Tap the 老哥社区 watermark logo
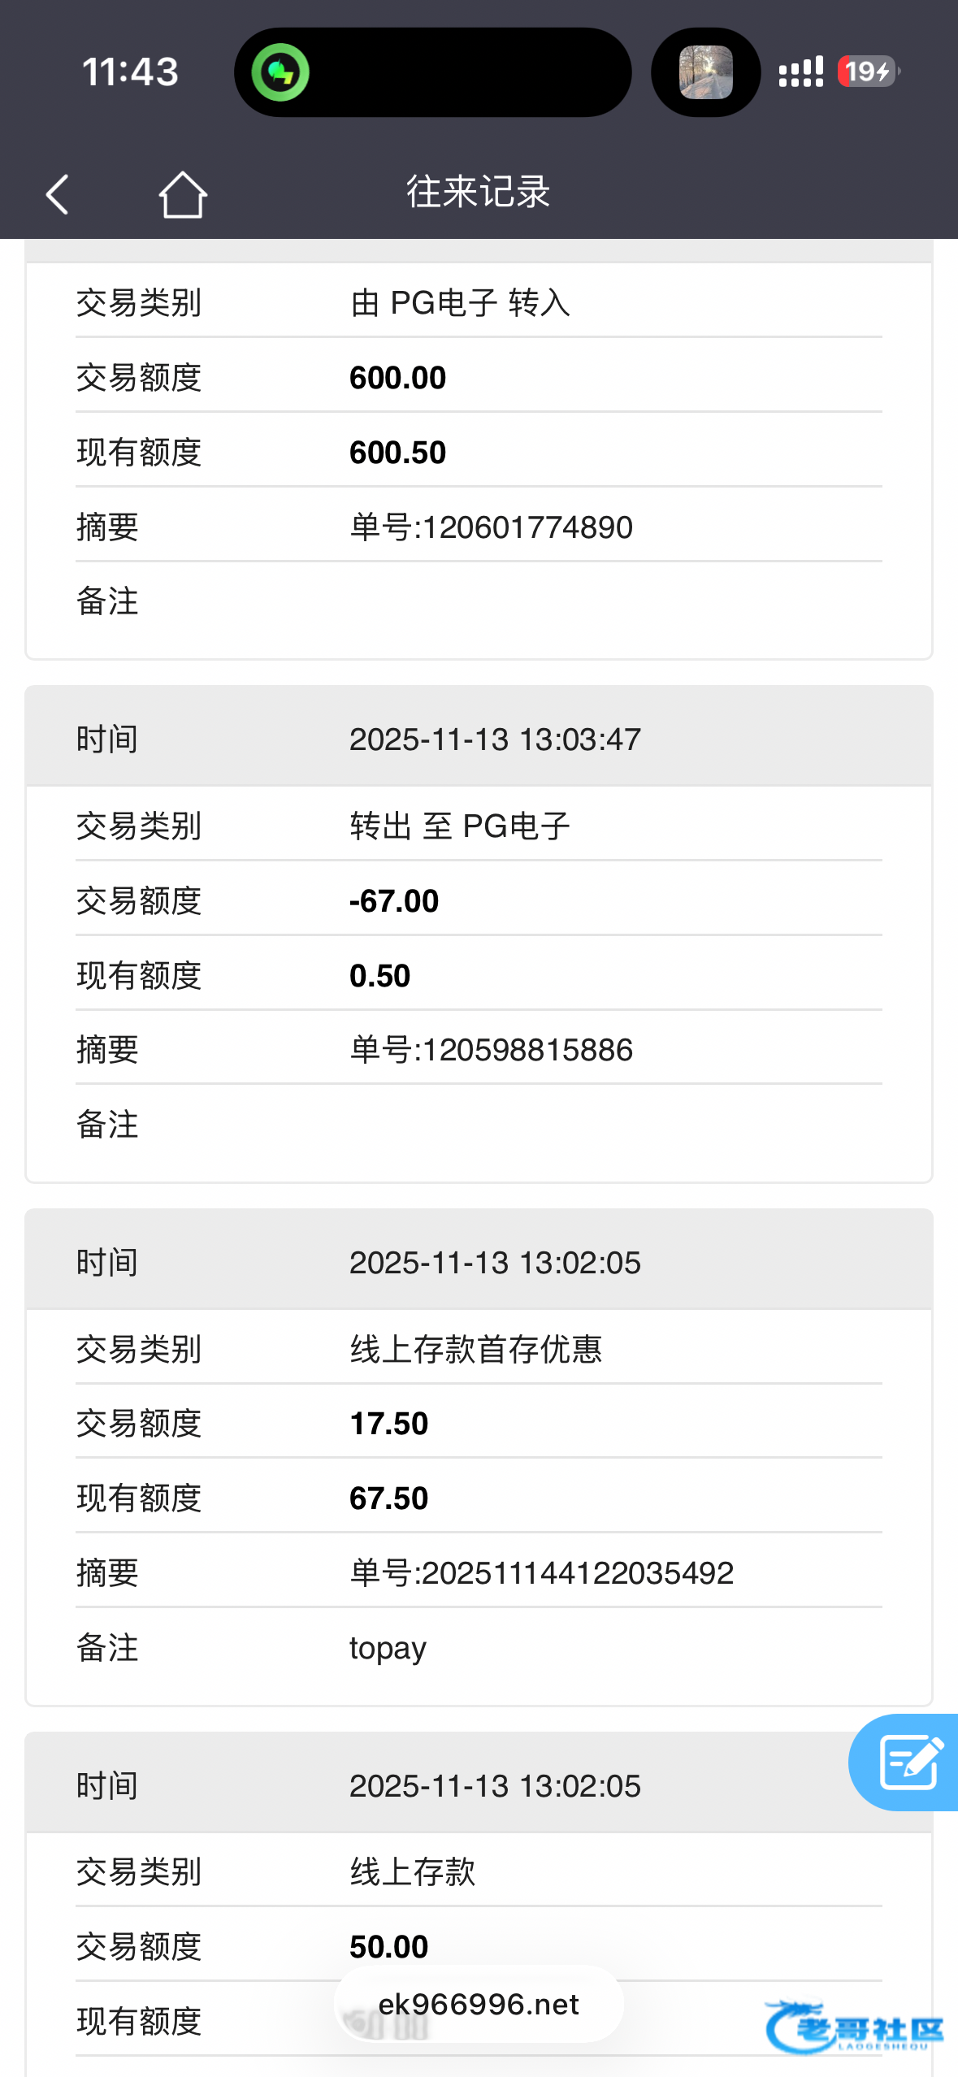 [x=853, y=2027]
